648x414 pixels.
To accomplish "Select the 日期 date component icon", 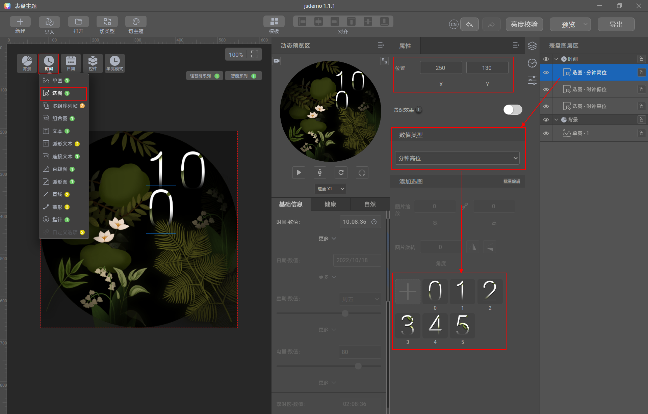I will point(71,63).
